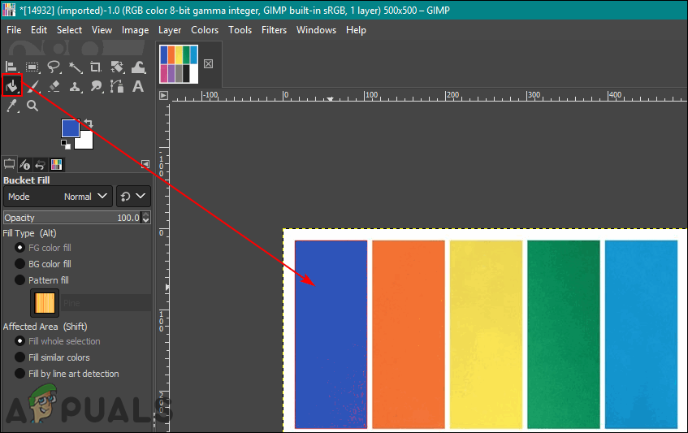The image size is (688, 433).
Task: Select the Eraser tool
Action: pos(54,86)
